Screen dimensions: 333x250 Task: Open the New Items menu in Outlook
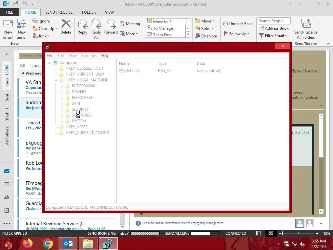pos(22,30)
